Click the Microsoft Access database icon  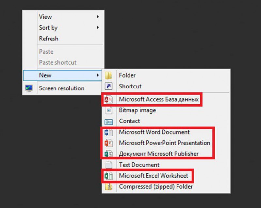109,99
